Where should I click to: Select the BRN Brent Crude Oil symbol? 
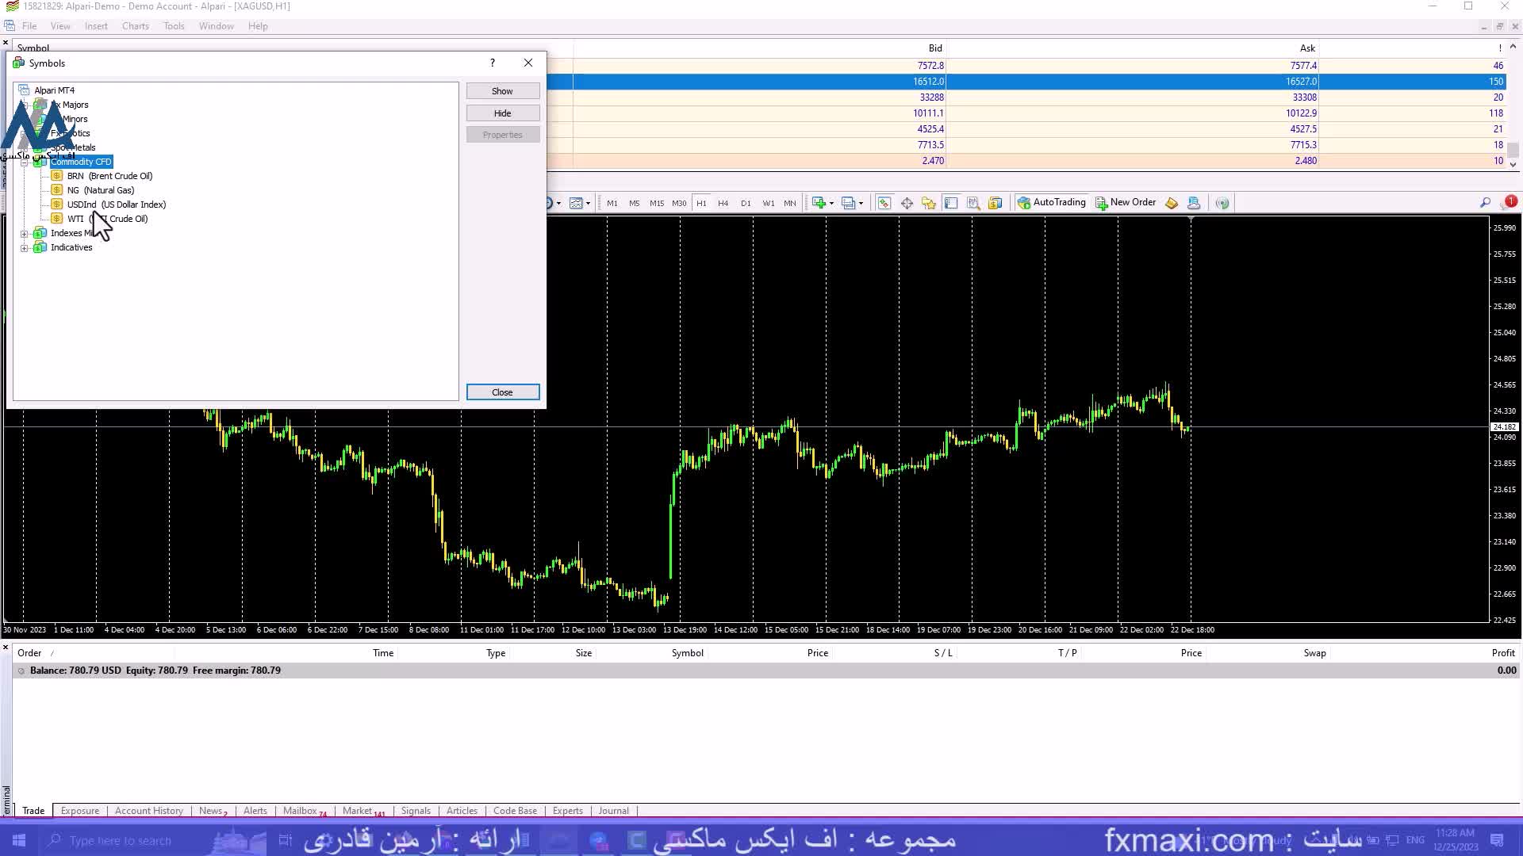[109, 176]
